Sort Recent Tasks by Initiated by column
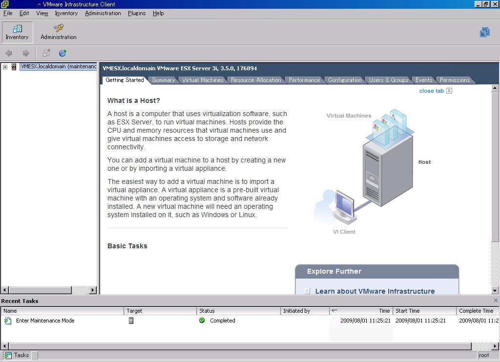Viewport: 500px width, 362px height. [305, 311]
